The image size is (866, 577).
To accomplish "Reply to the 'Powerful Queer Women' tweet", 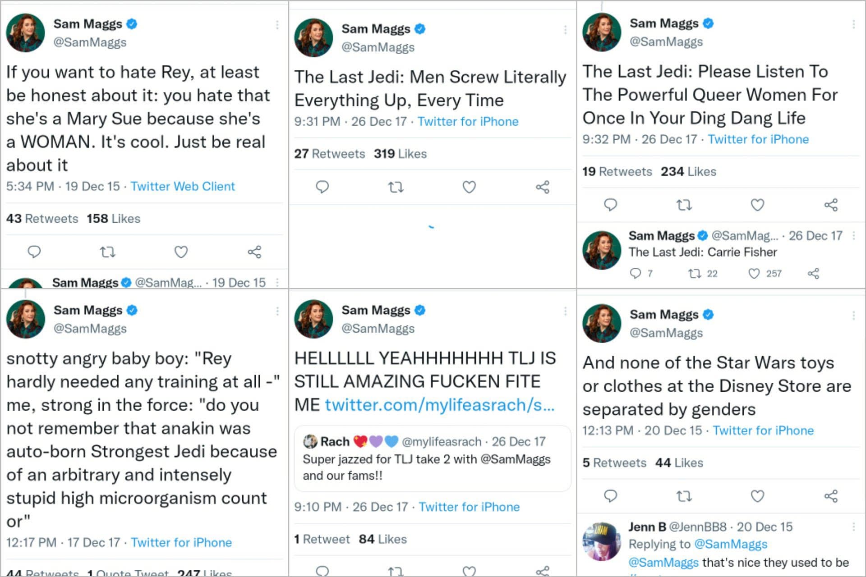I will (610, 205).
